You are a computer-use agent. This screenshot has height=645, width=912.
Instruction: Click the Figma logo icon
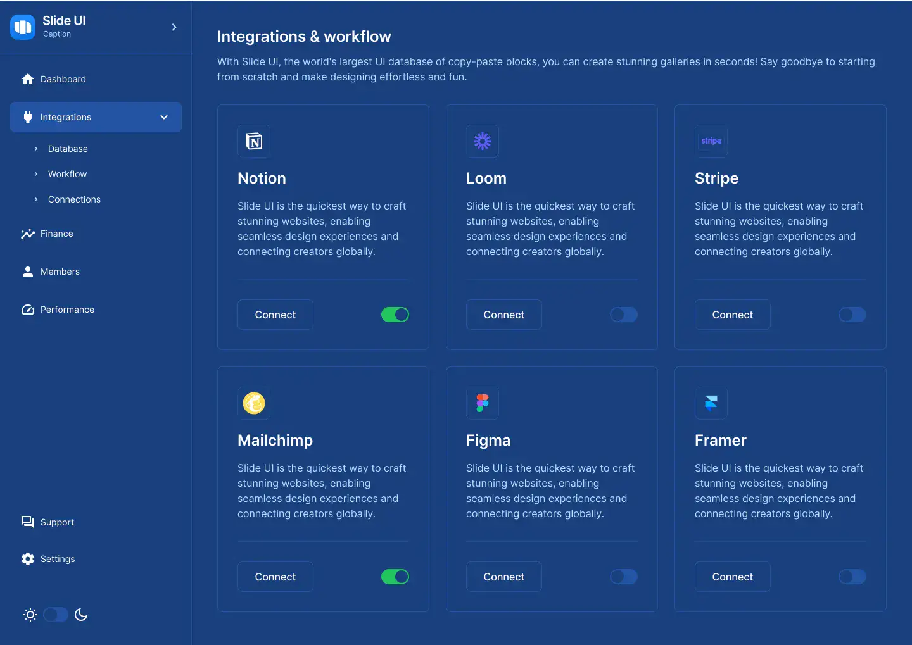coord(483,403)
